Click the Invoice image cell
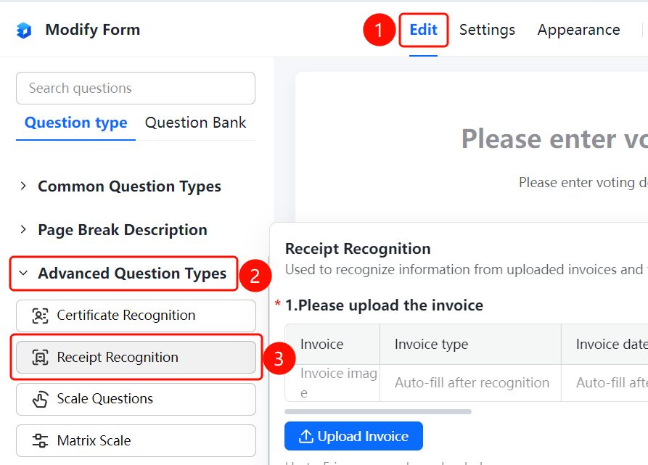This screenshot has width=648, height=465. [332, 383]
